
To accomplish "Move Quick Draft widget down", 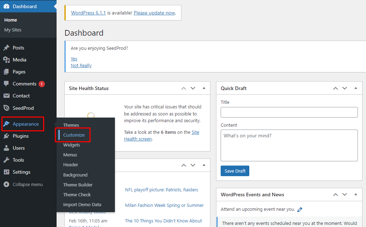I will 344,88.
